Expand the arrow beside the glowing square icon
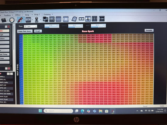 pyautogui.click(x=70, y=19)
